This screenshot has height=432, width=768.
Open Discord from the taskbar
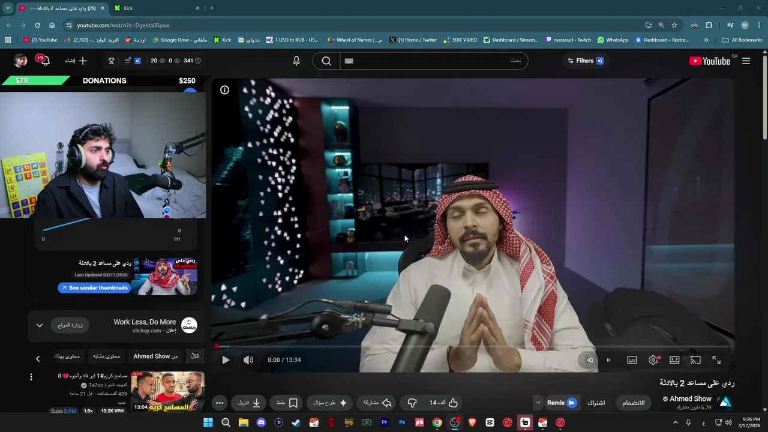(x=261, y=422)
